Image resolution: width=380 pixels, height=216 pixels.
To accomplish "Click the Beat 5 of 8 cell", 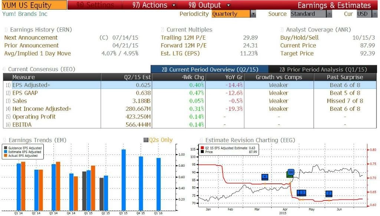I will click(345, 93).
